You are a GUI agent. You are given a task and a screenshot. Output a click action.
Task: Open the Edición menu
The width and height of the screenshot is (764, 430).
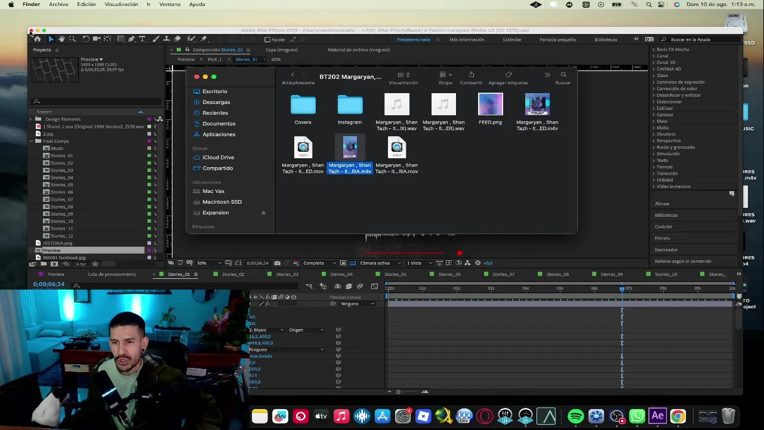click(87, 4)
